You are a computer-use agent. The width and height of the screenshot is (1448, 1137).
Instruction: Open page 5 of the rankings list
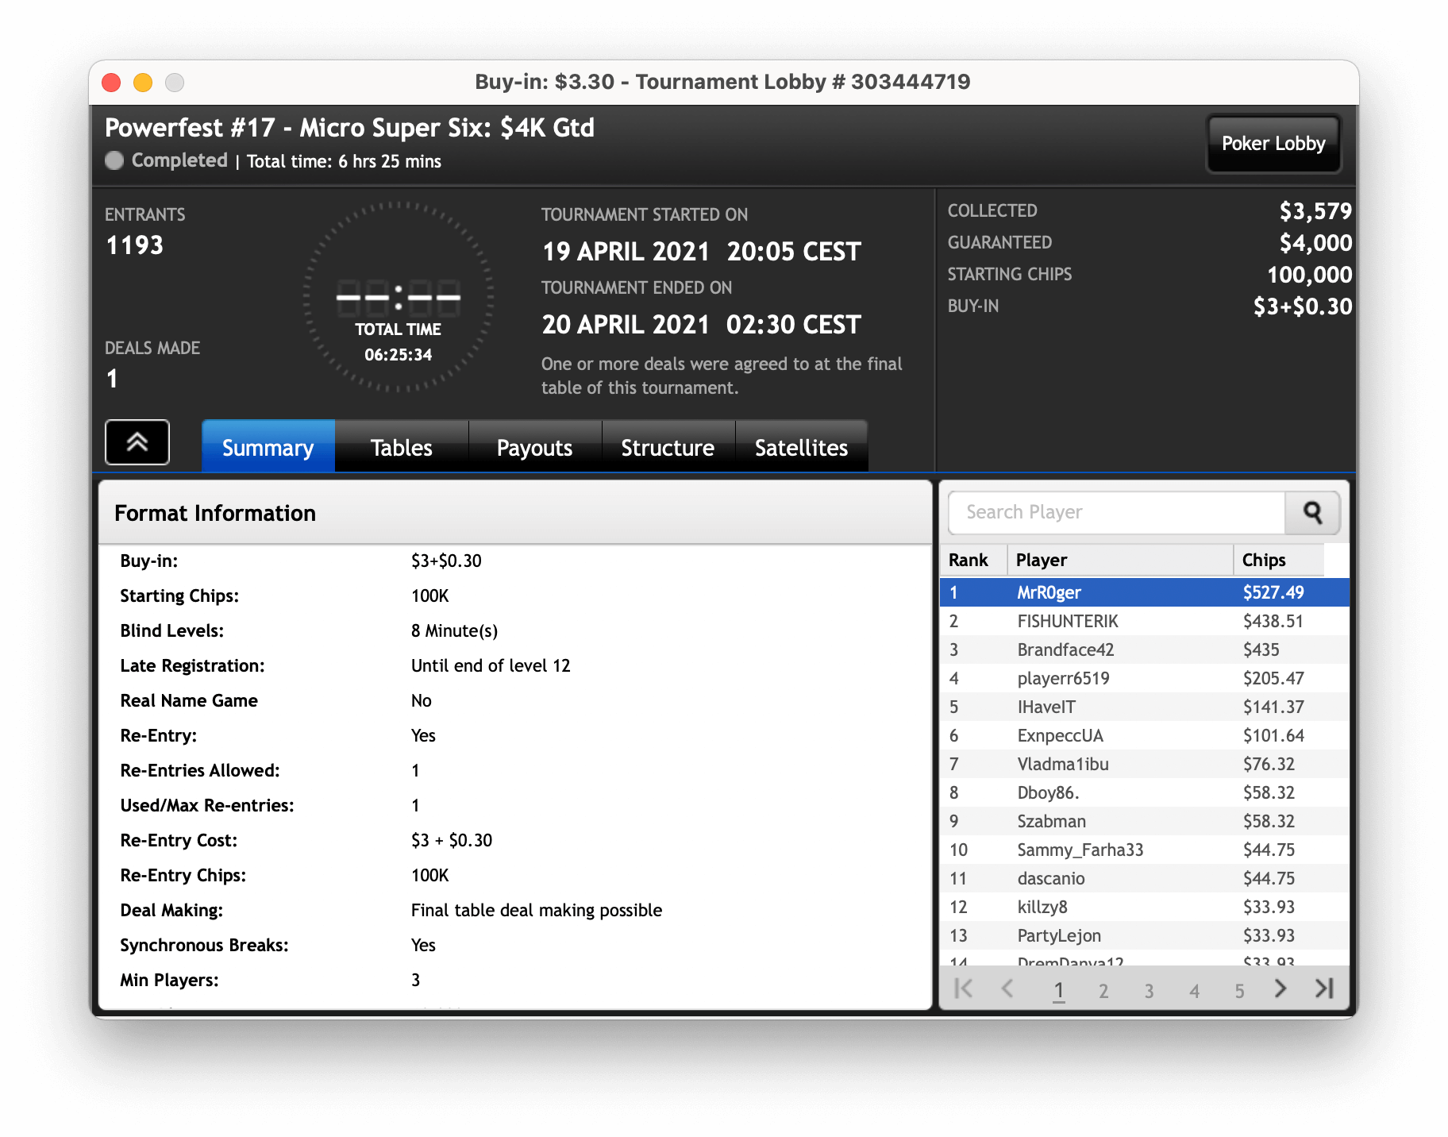click(x=1239, y=991)
